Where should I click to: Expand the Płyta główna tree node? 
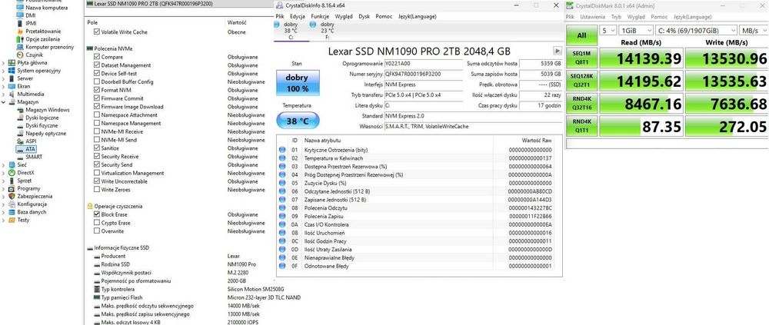coord(3,63)
